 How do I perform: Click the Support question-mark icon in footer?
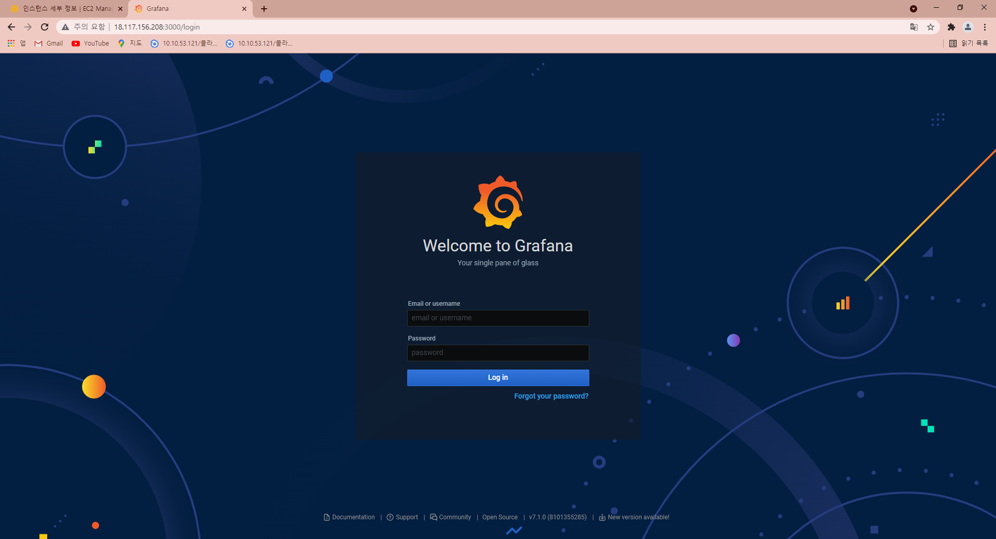click(x=390, y=517)
